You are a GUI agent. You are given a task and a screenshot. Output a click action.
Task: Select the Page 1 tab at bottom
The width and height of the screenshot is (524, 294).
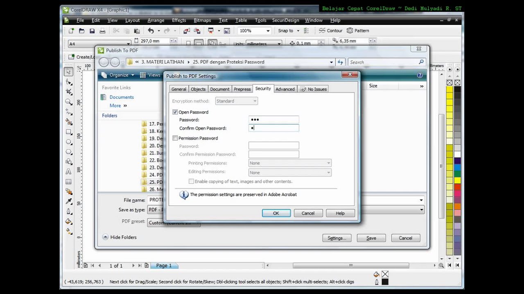164,265
